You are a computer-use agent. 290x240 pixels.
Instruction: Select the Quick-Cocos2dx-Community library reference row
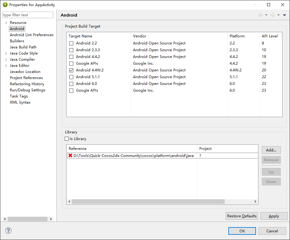(162, 155)
